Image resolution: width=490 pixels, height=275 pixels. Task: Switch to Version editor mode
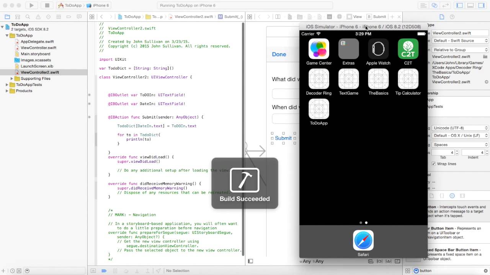pos(445,5)
